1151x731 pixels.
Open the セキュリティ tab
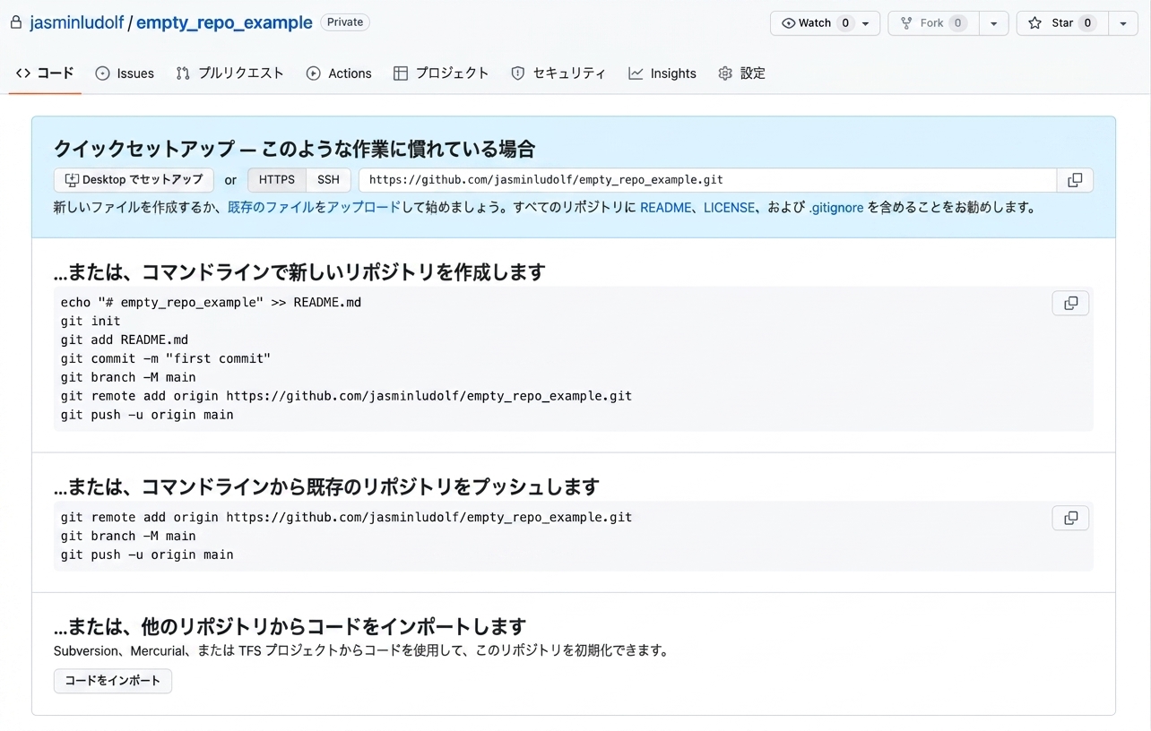[558, 73]
